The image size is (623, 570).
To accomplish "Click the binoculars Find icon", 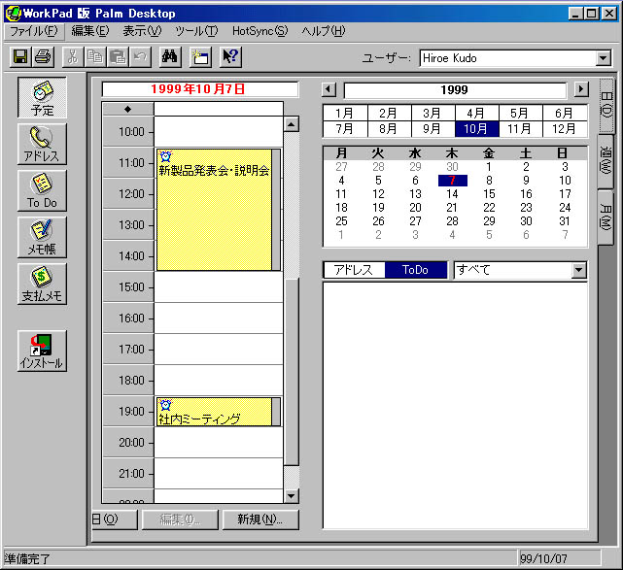I will tap(168, 57).
